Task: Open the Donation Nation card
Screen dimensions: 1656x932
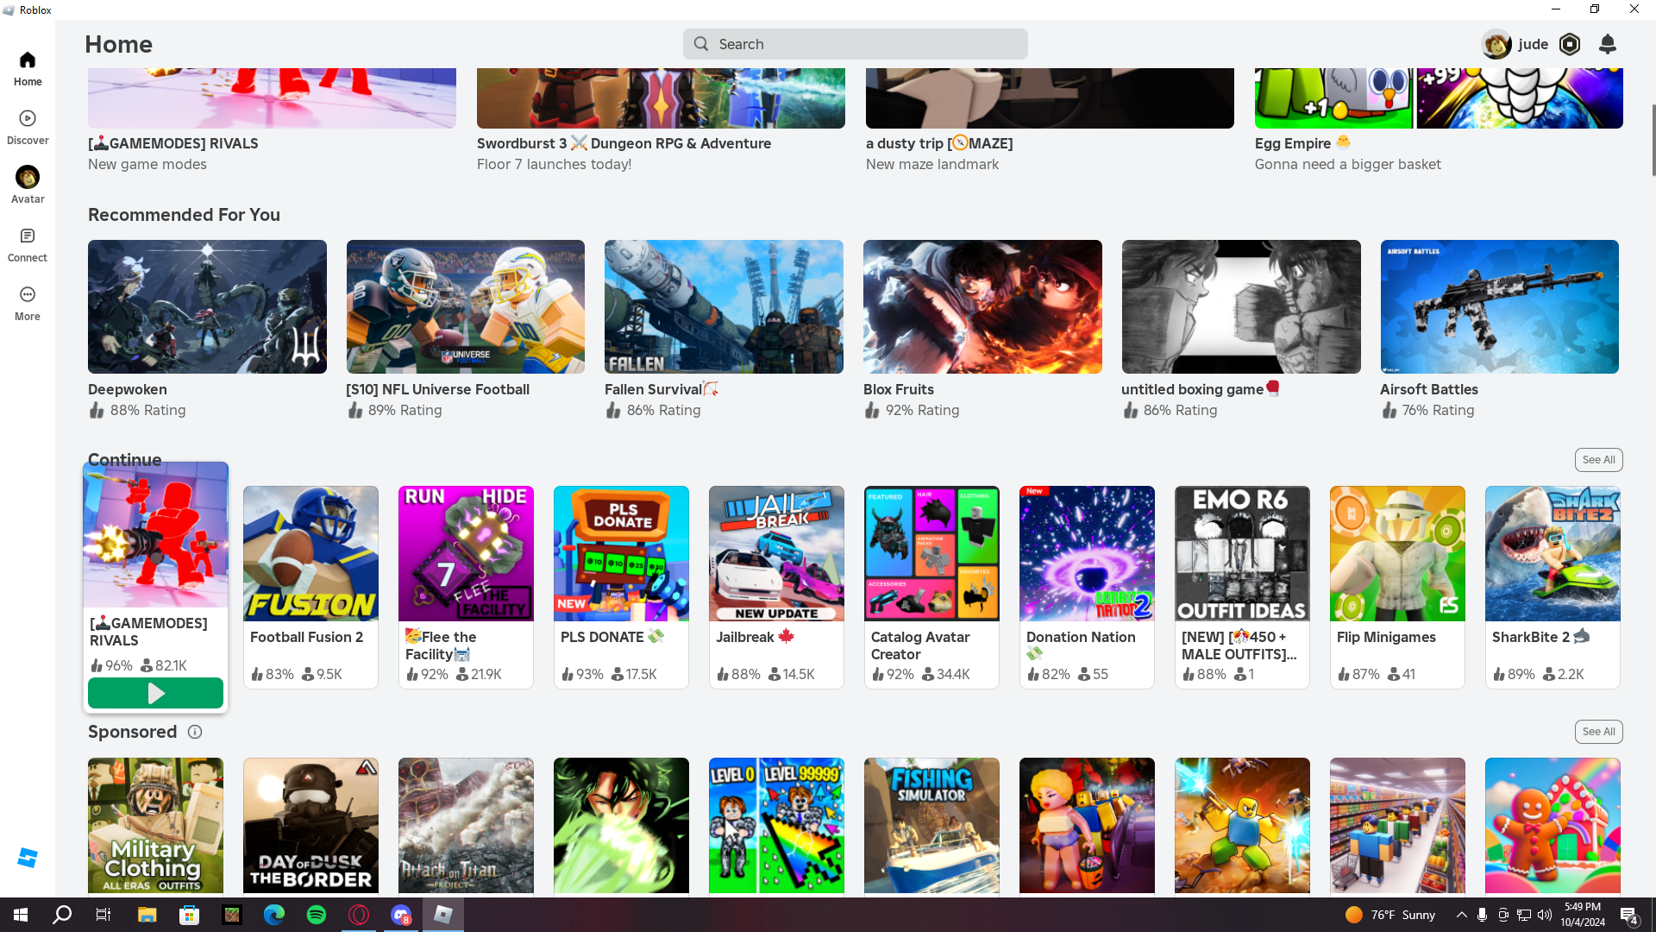Action: coord(1087,587)
